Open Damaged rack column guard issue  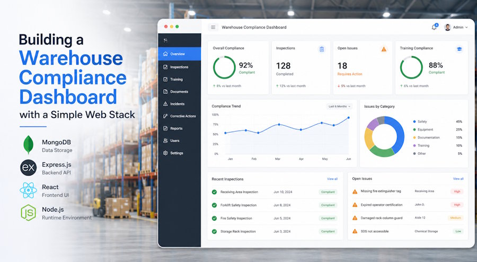(x=408, y=218)
